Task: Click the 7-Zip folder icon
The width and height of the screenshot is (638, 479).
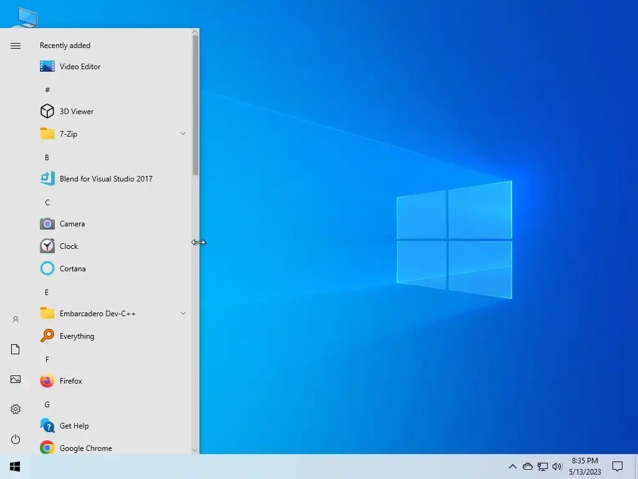Action: 47,133
